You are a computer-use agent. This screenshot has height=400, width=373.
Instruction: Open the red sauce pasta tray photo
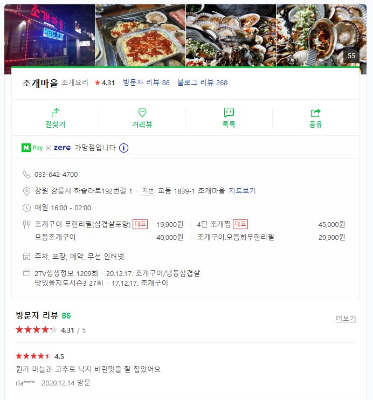[140, 36]
